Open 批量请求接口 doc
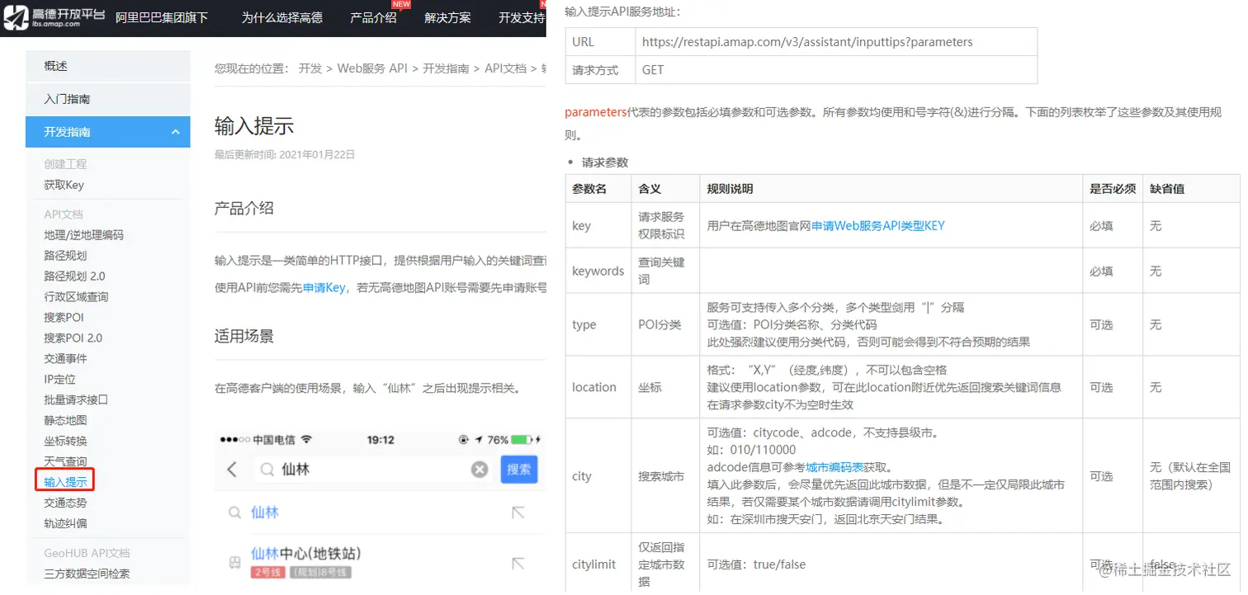Viewport: 1248px width, 595px height. point(76,399)
